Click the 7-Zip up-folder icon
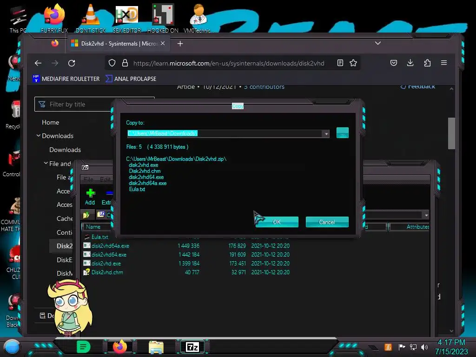Screen dimensions: 476x357 pos(86,215)
